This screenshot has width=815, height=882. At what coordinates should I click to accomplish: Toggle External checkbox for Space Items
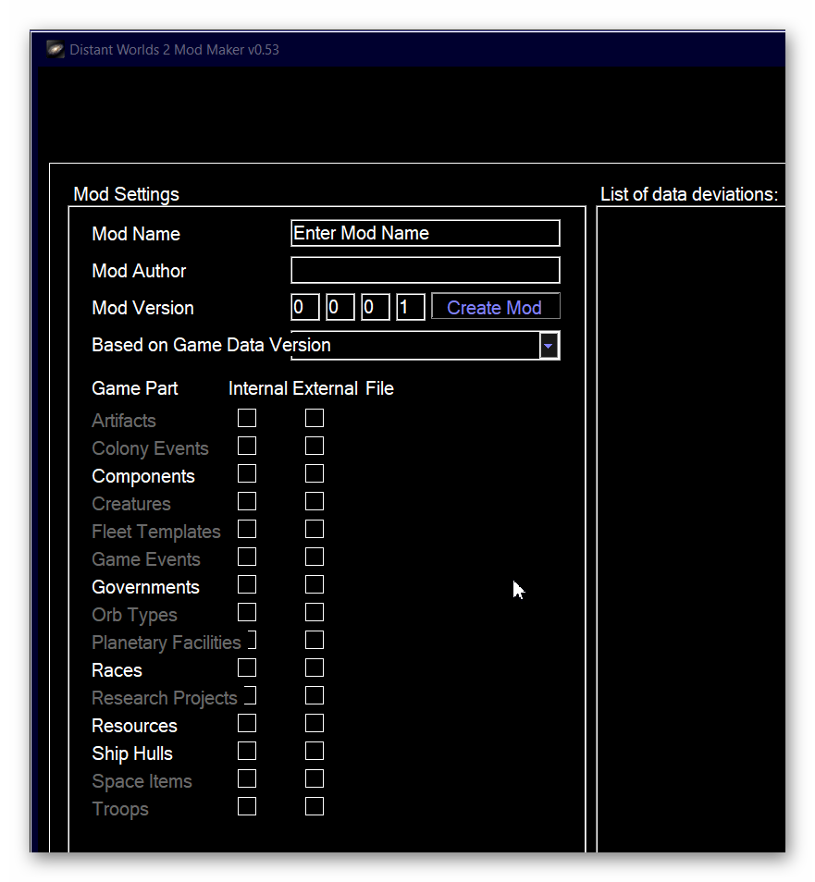[x=315, y=778]
